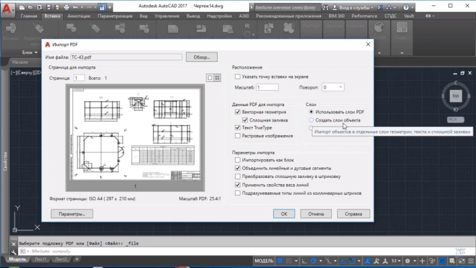Open the Аннотации ribbon tab
The image size is (476, 268).
point(79,16)
